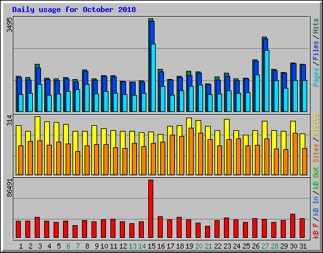Click day 7 weekend label
The image size is (323, 253).
(x=78, y=246)
